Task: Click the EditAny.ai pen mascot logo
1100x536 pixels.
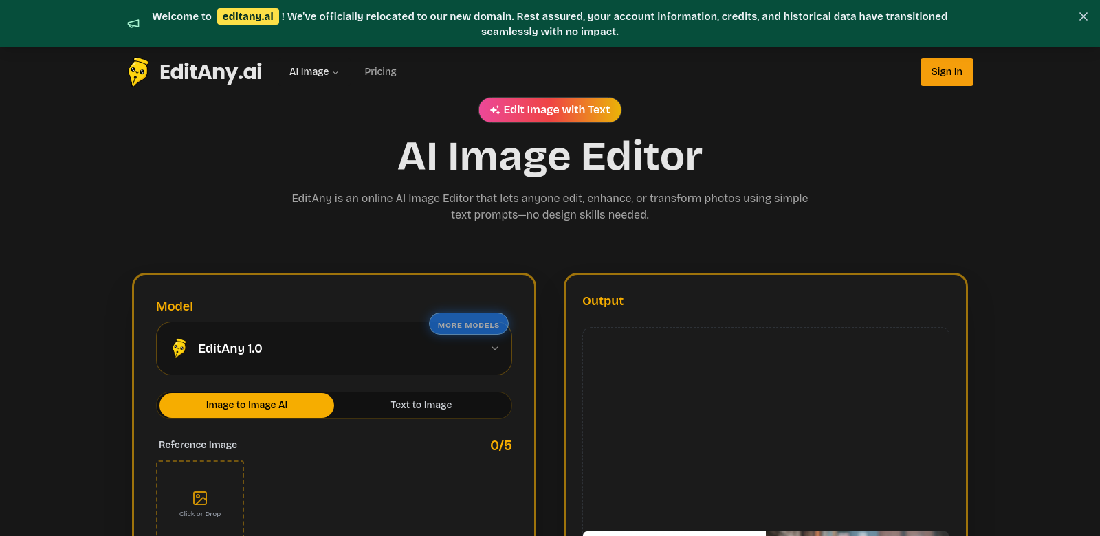Action: pos(138,71)
